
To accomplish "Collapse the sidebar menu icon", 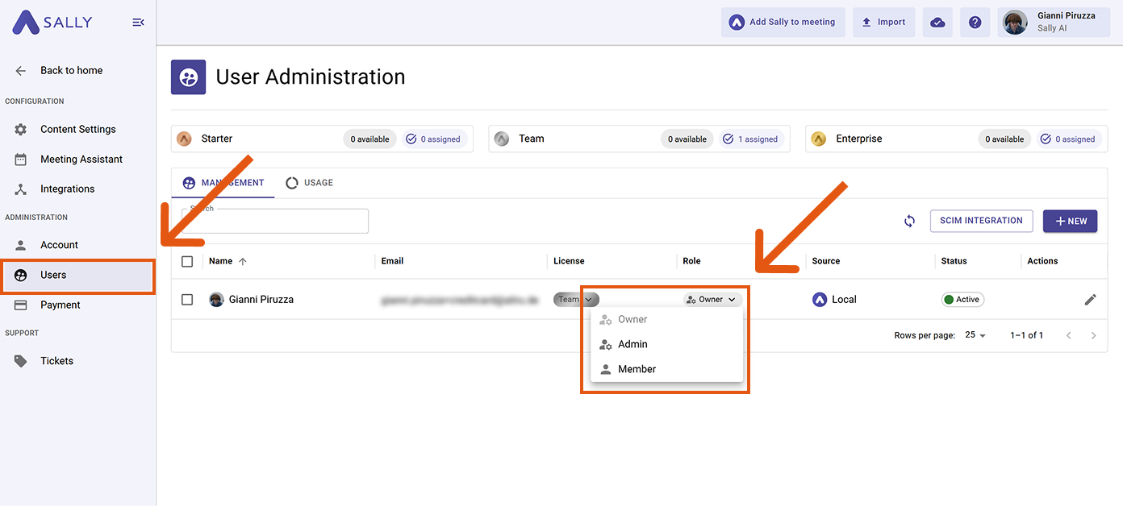I will pos(138,23).
